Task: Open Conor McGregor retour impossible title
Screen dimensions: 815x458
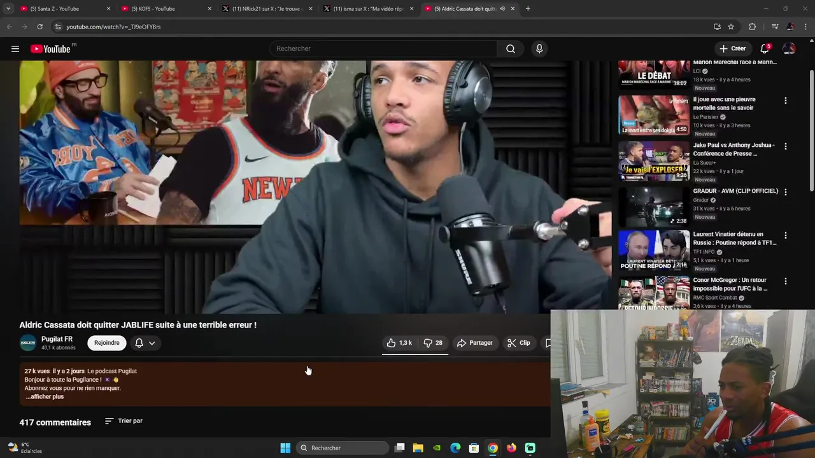Action: coord(730,284)
